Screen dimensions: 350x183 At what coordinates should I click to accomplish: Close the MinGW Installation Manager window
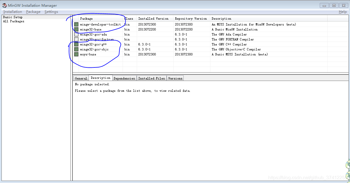344,5
